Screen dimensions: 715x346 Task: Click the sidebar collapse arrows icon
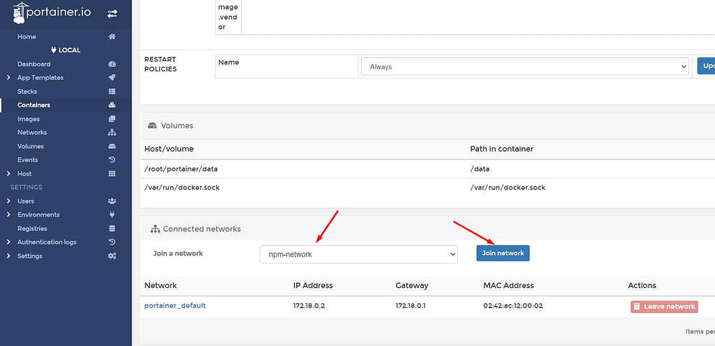tap(112, 13)
